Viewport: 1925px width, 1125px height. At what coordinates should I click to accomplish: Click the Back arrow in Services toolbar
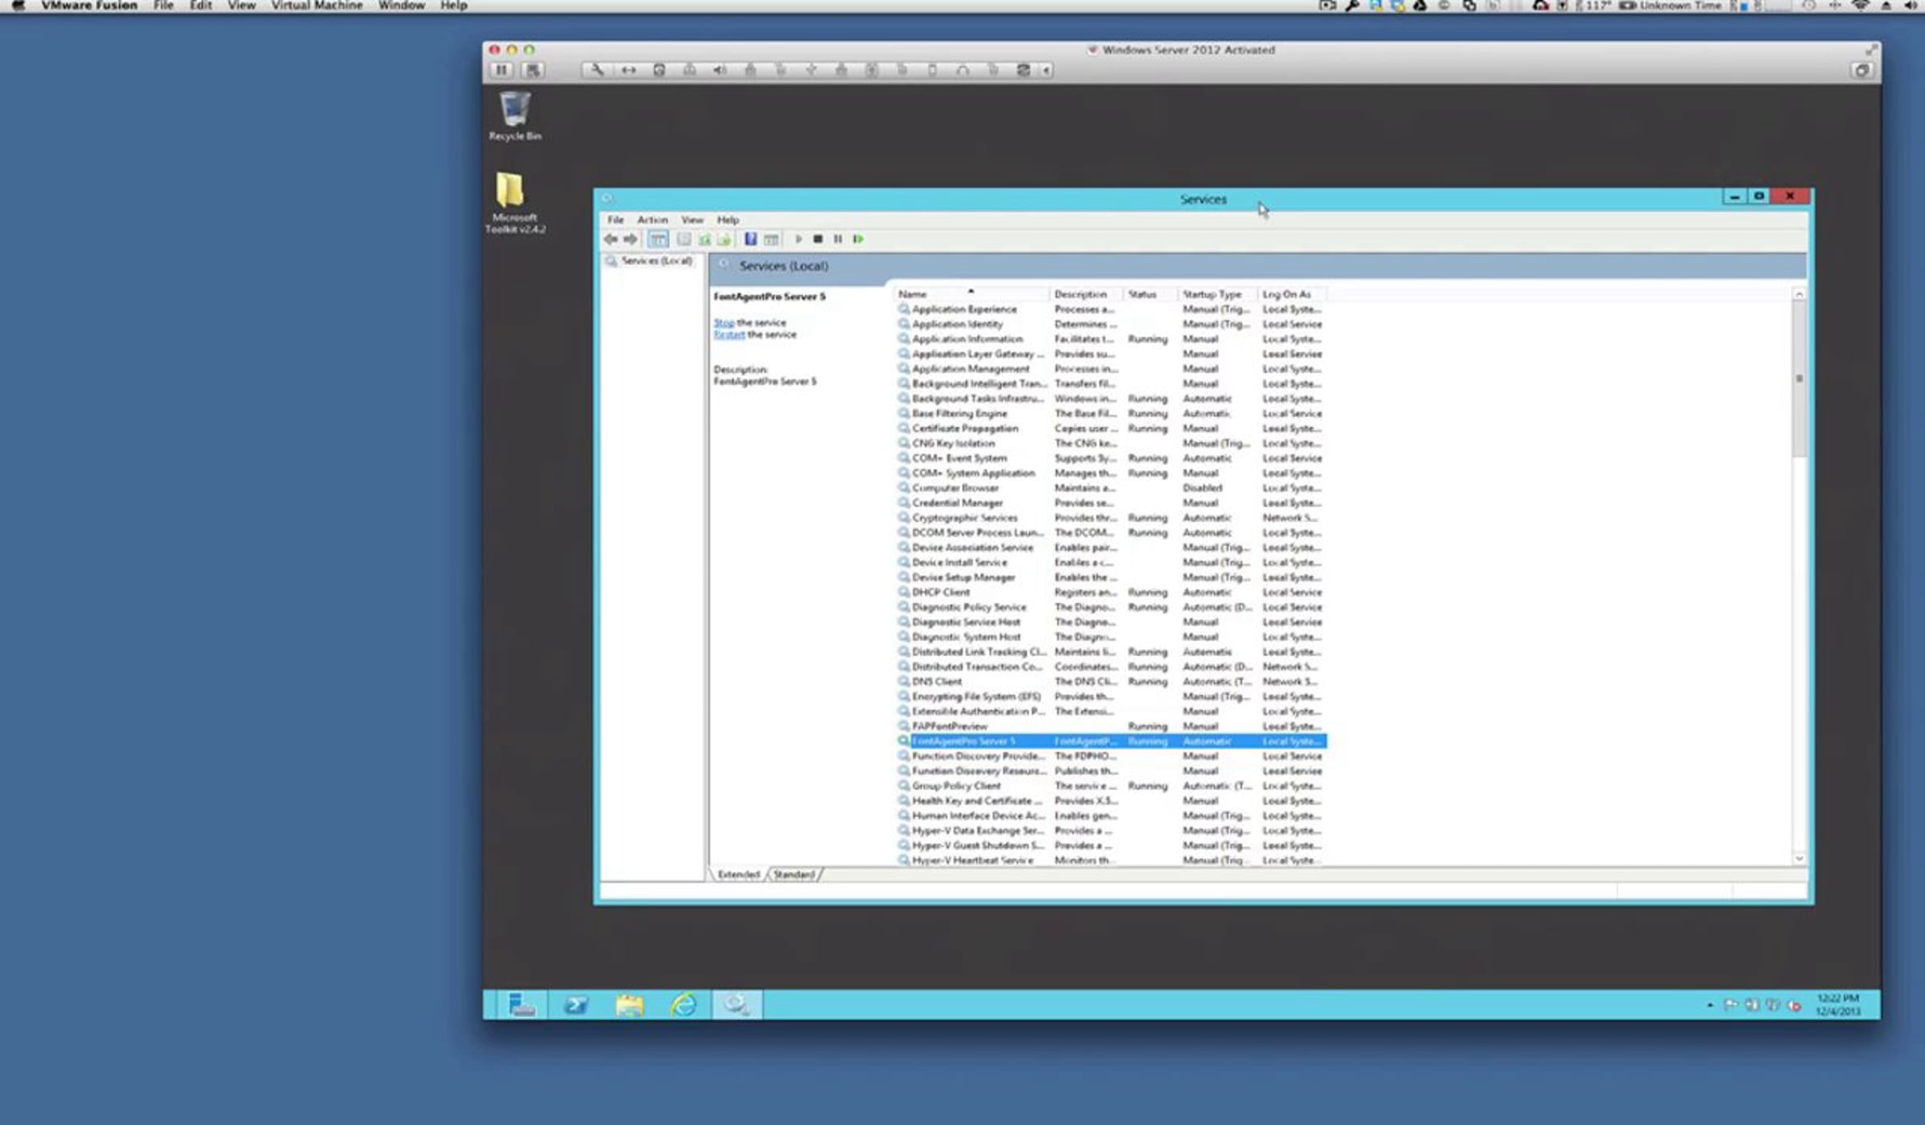[x=610, y=239]
